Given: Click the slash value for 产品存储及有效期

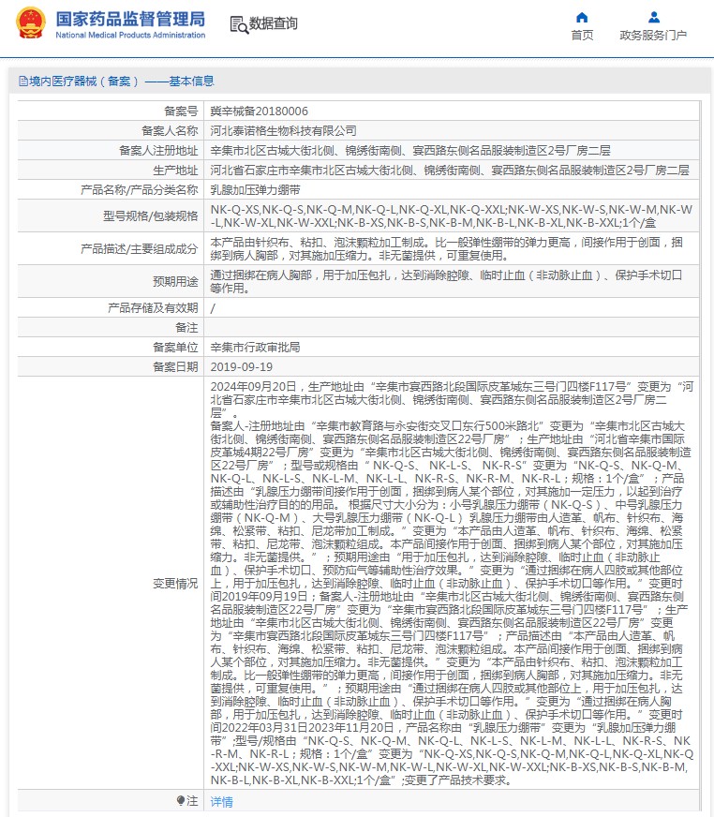Looking at the screenshot, I should [x=213, y=308].
